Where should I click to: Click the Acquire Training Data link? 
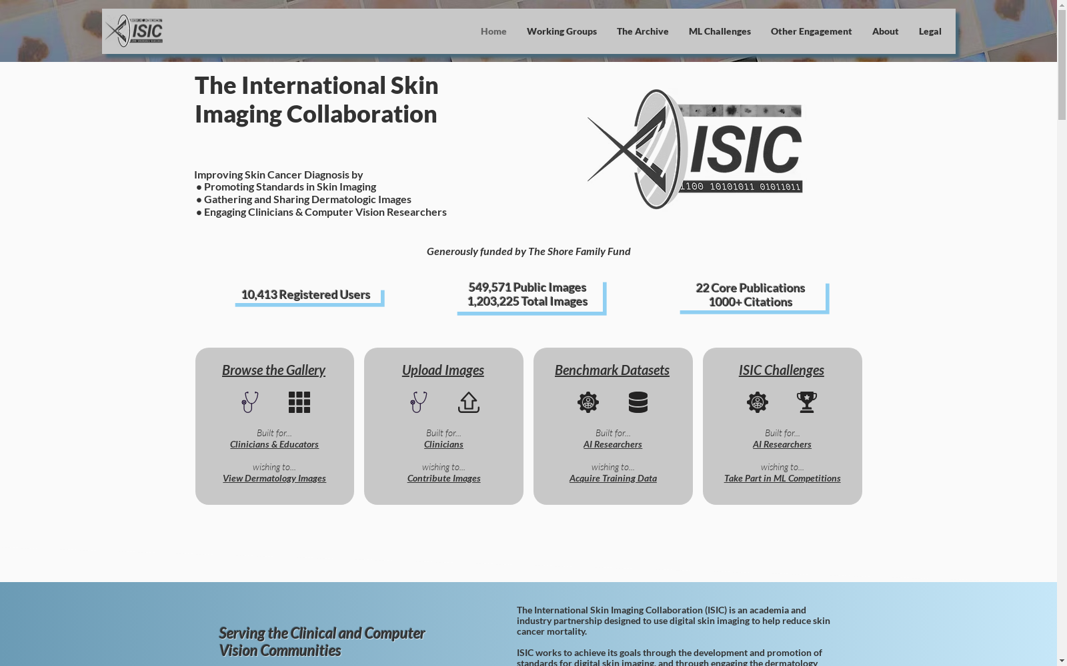613,478
